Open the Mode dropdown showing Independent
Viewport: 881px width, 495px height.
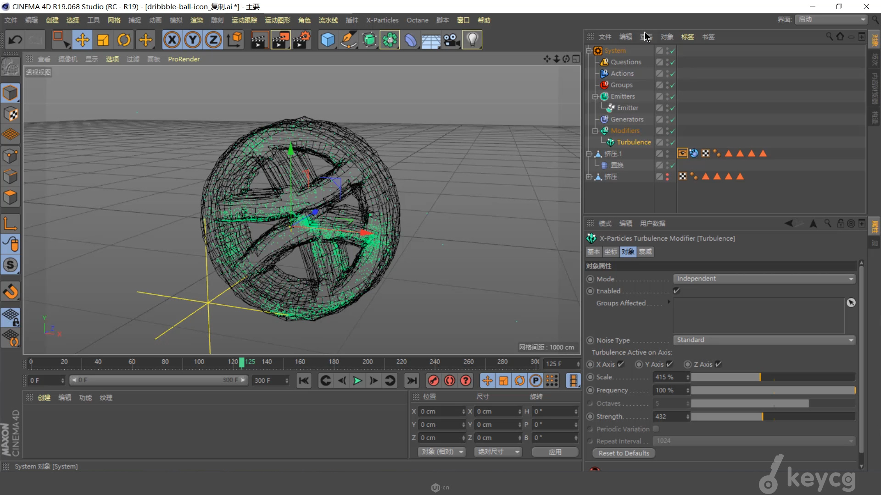[x=764, y=279]
